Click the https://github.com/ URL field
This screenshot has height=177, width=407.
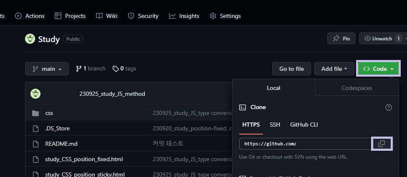click(305, 144)
